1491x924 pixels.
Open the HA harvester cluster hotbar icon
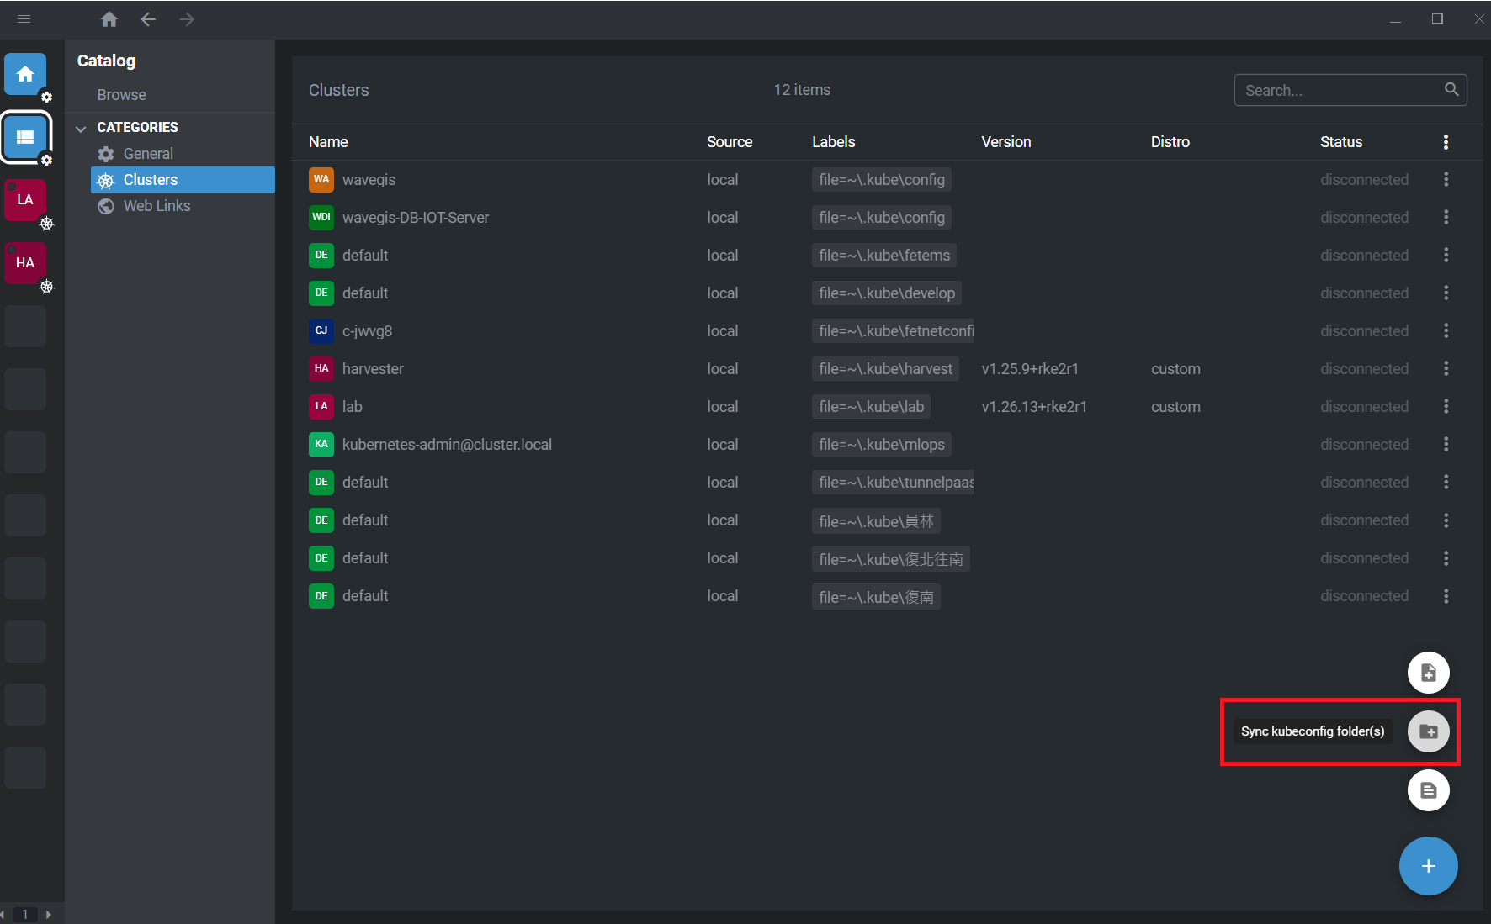coord(25,263)
